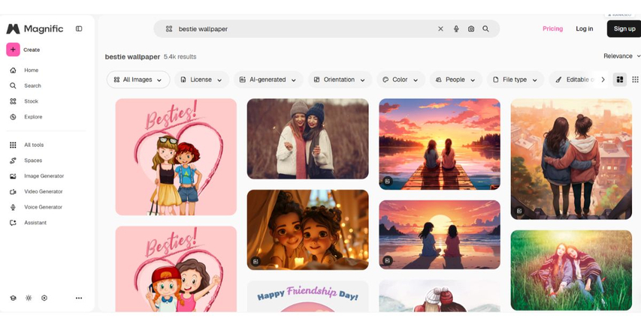Expand the Orientation filter dropdown
This screenshot has height=336, width=641.
tap(340, 79)
